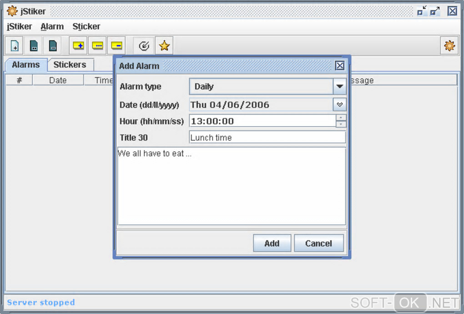Click the Hour field showing 13:00:00
Viewport: 464px width, 314px height.
pyautogui.click(x=262, y=121)
